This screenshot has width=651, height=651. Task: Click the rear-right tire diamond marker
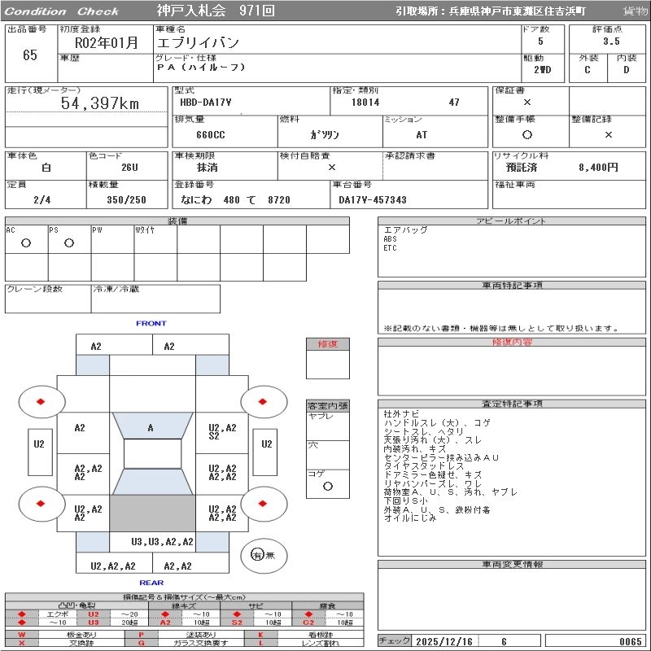point(263,503)
